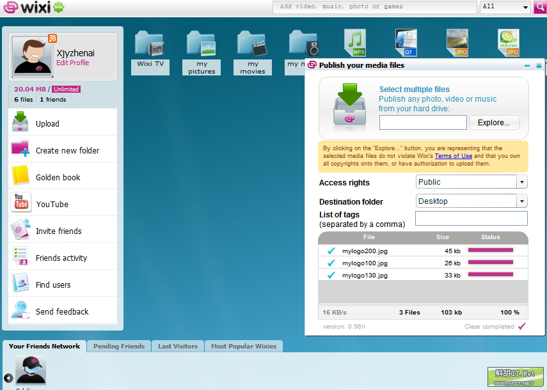Open the All search category dropdown

(x=505, y=7)
